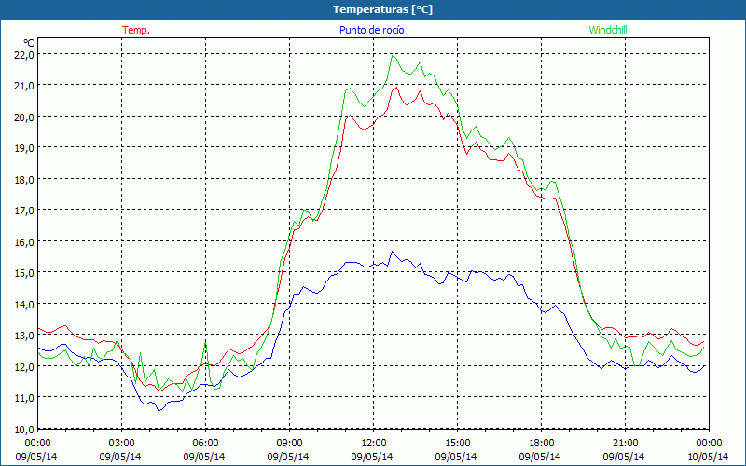Click the 21,0 y-axis label
The width and height of the screenshot is (746, 466).
tap(24, 85)
